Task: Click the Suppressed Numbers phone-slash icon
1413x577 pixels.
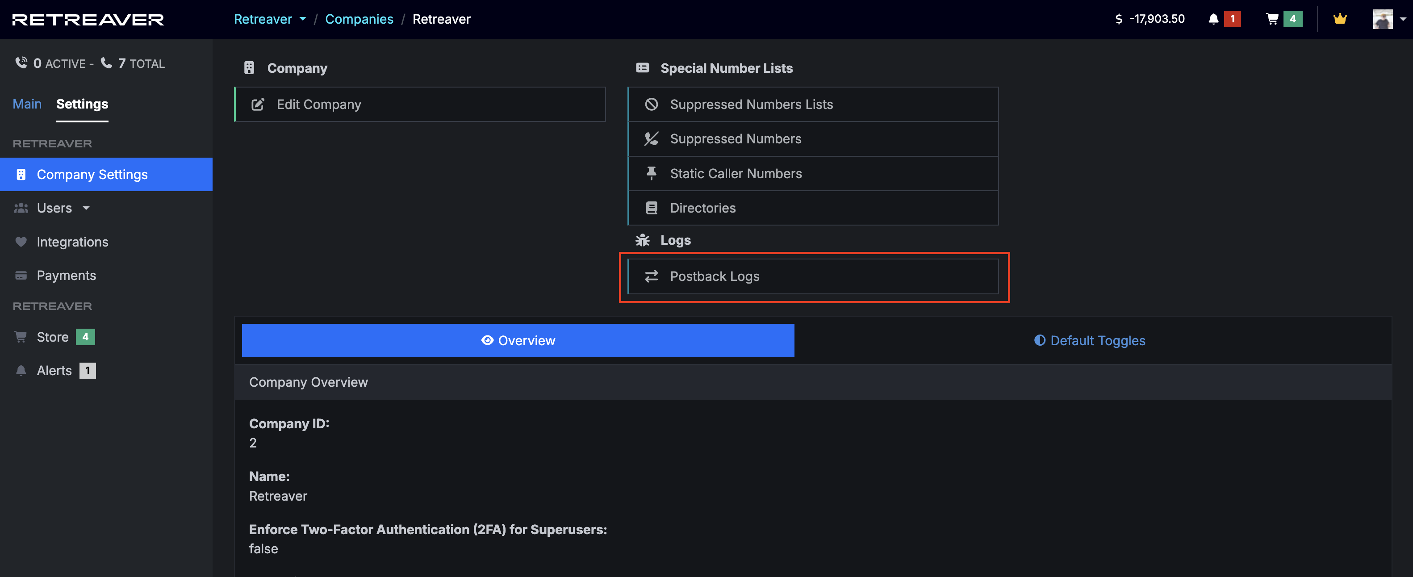Action: click(x=651, y=139)
